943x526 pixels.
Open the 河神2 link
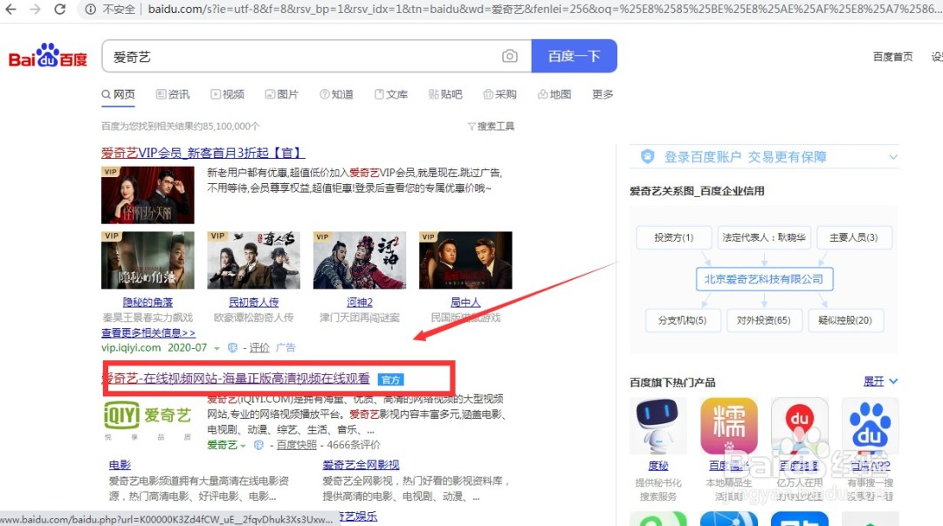(360, 303)
